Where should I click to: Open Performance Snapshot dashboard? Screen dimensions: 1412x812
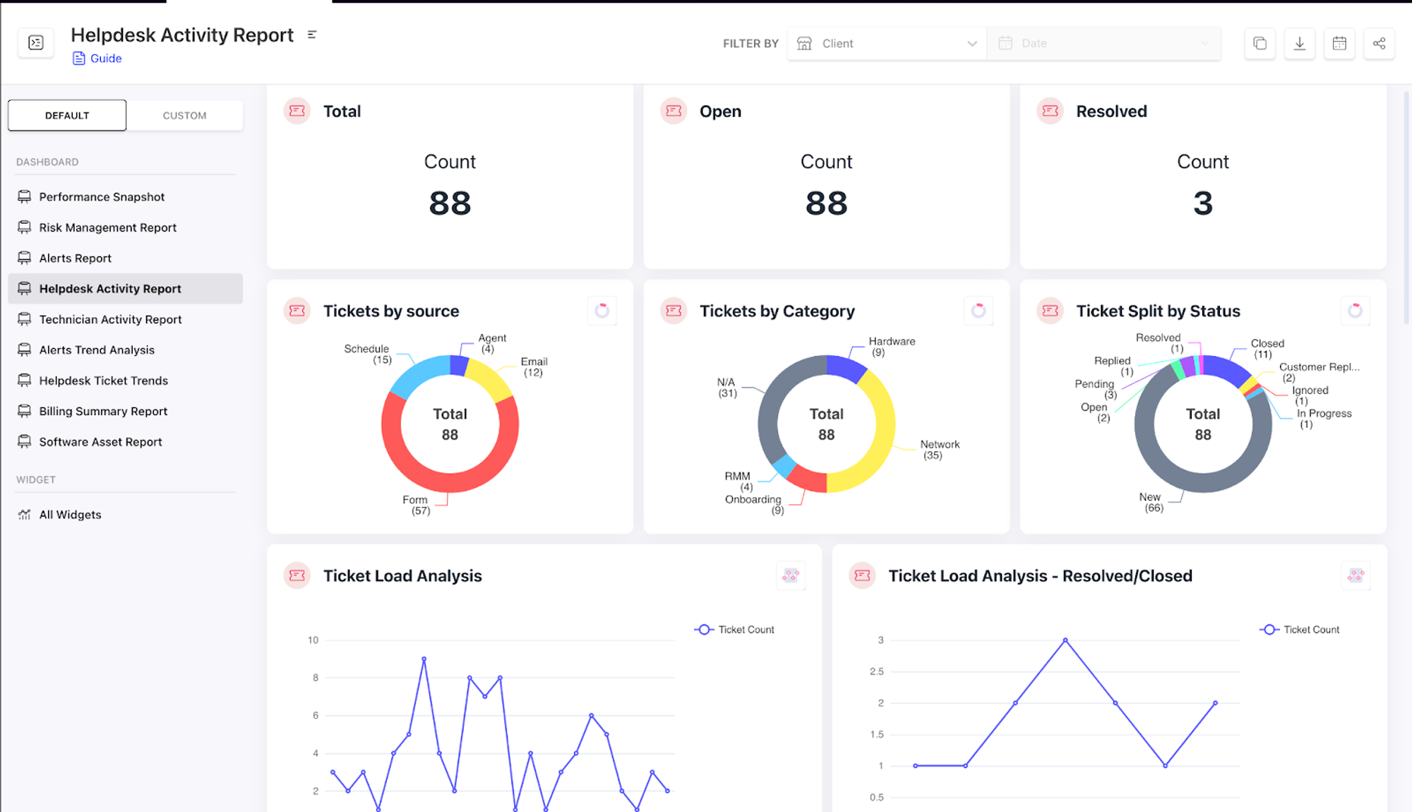pyautogui.click(x=126, y=197)
